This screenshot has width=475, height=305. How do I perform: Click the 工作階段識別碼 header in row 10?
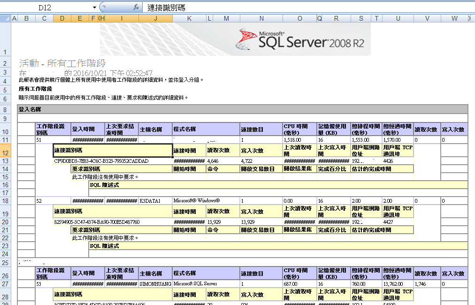(53, 130)
